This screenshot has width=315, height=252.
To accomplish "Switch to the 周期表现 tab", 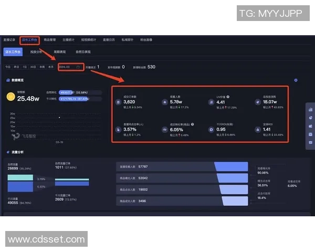I will tap(60, 52).
